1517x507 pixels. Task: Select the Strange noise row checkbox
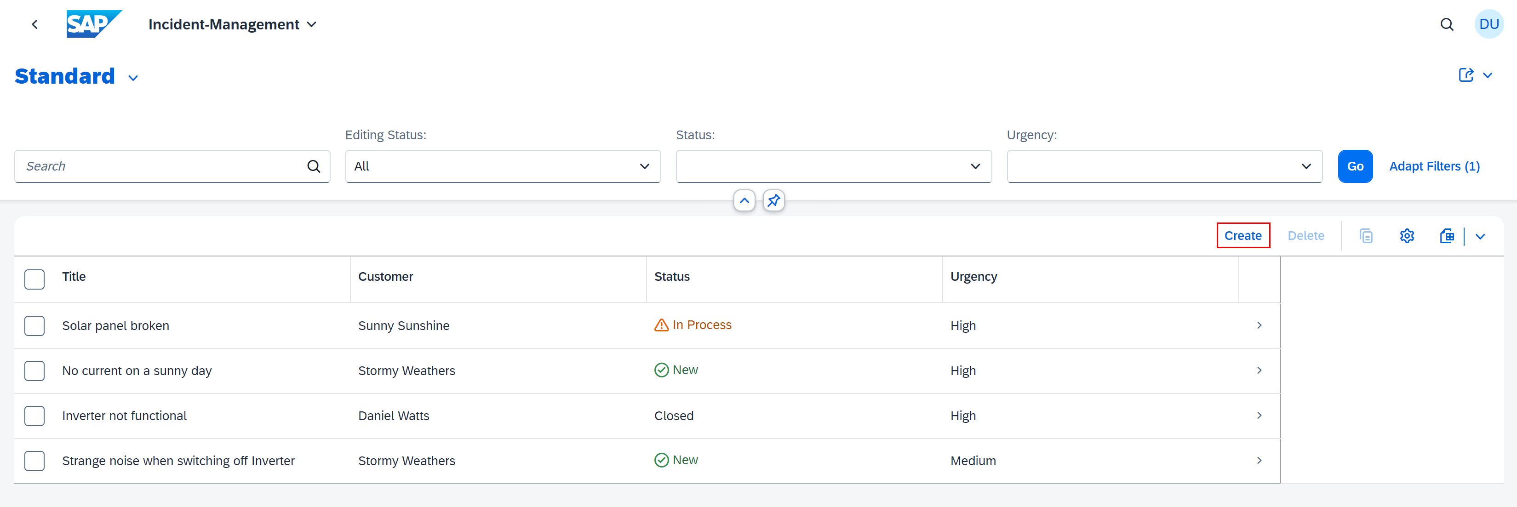(x=34, y=461)
